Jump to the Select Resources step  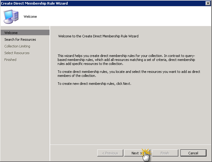(17, 53)
